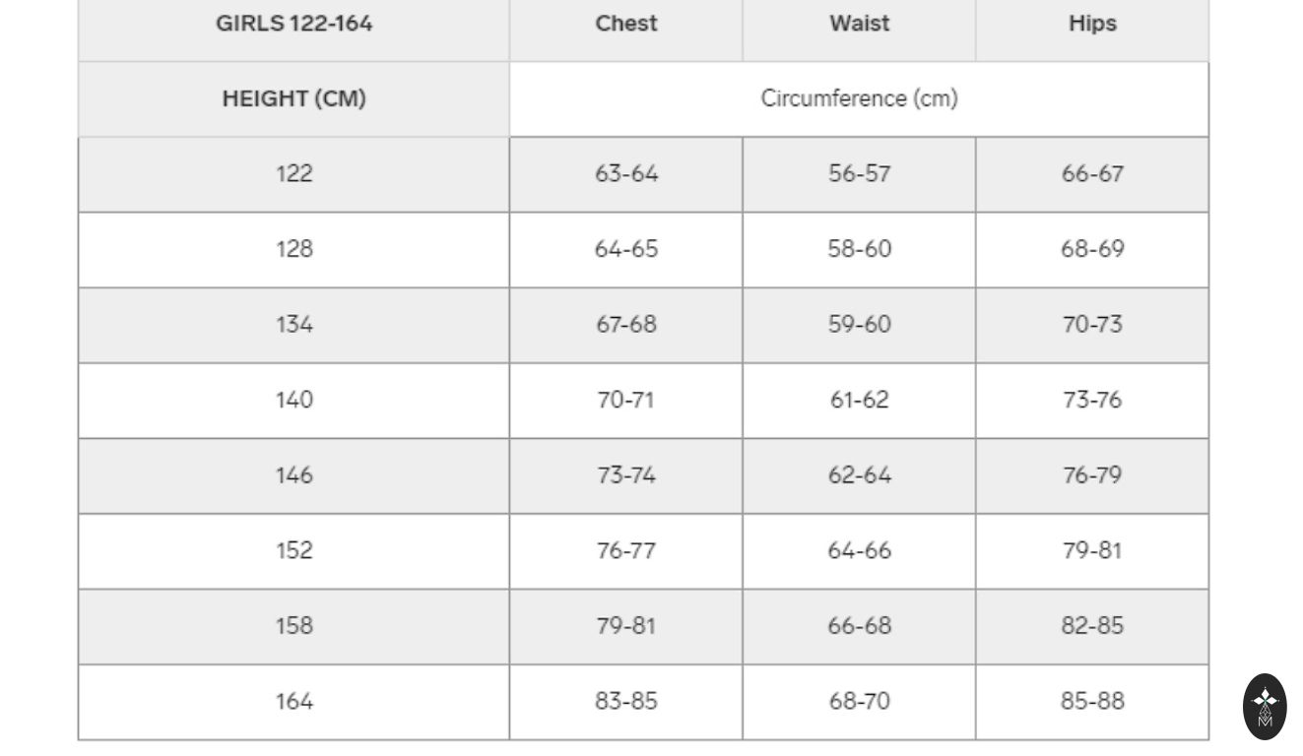1303x756 pixels.
Task: Click waist value 59-60 for height 134
Action: tap(859, 324)
